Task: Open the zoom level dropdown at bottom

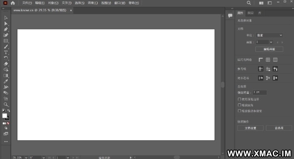Action: tap(26, 157)
